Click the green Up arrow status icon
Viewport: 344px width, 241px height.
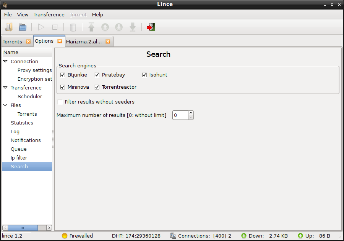(300, 236)
